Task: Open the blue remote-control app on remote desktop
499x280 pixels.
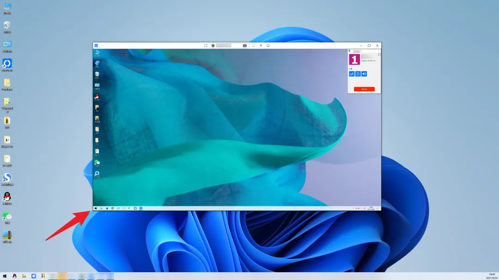Action: [97, 174]
